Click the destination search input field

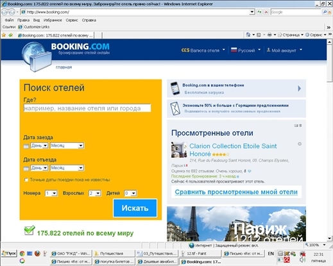(x=87, y=108)
